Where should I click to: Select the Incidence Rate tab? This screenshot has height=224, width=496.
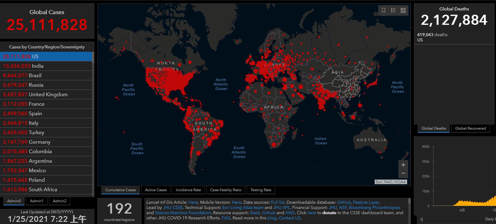pyautogui.click(x=188, y=190)
